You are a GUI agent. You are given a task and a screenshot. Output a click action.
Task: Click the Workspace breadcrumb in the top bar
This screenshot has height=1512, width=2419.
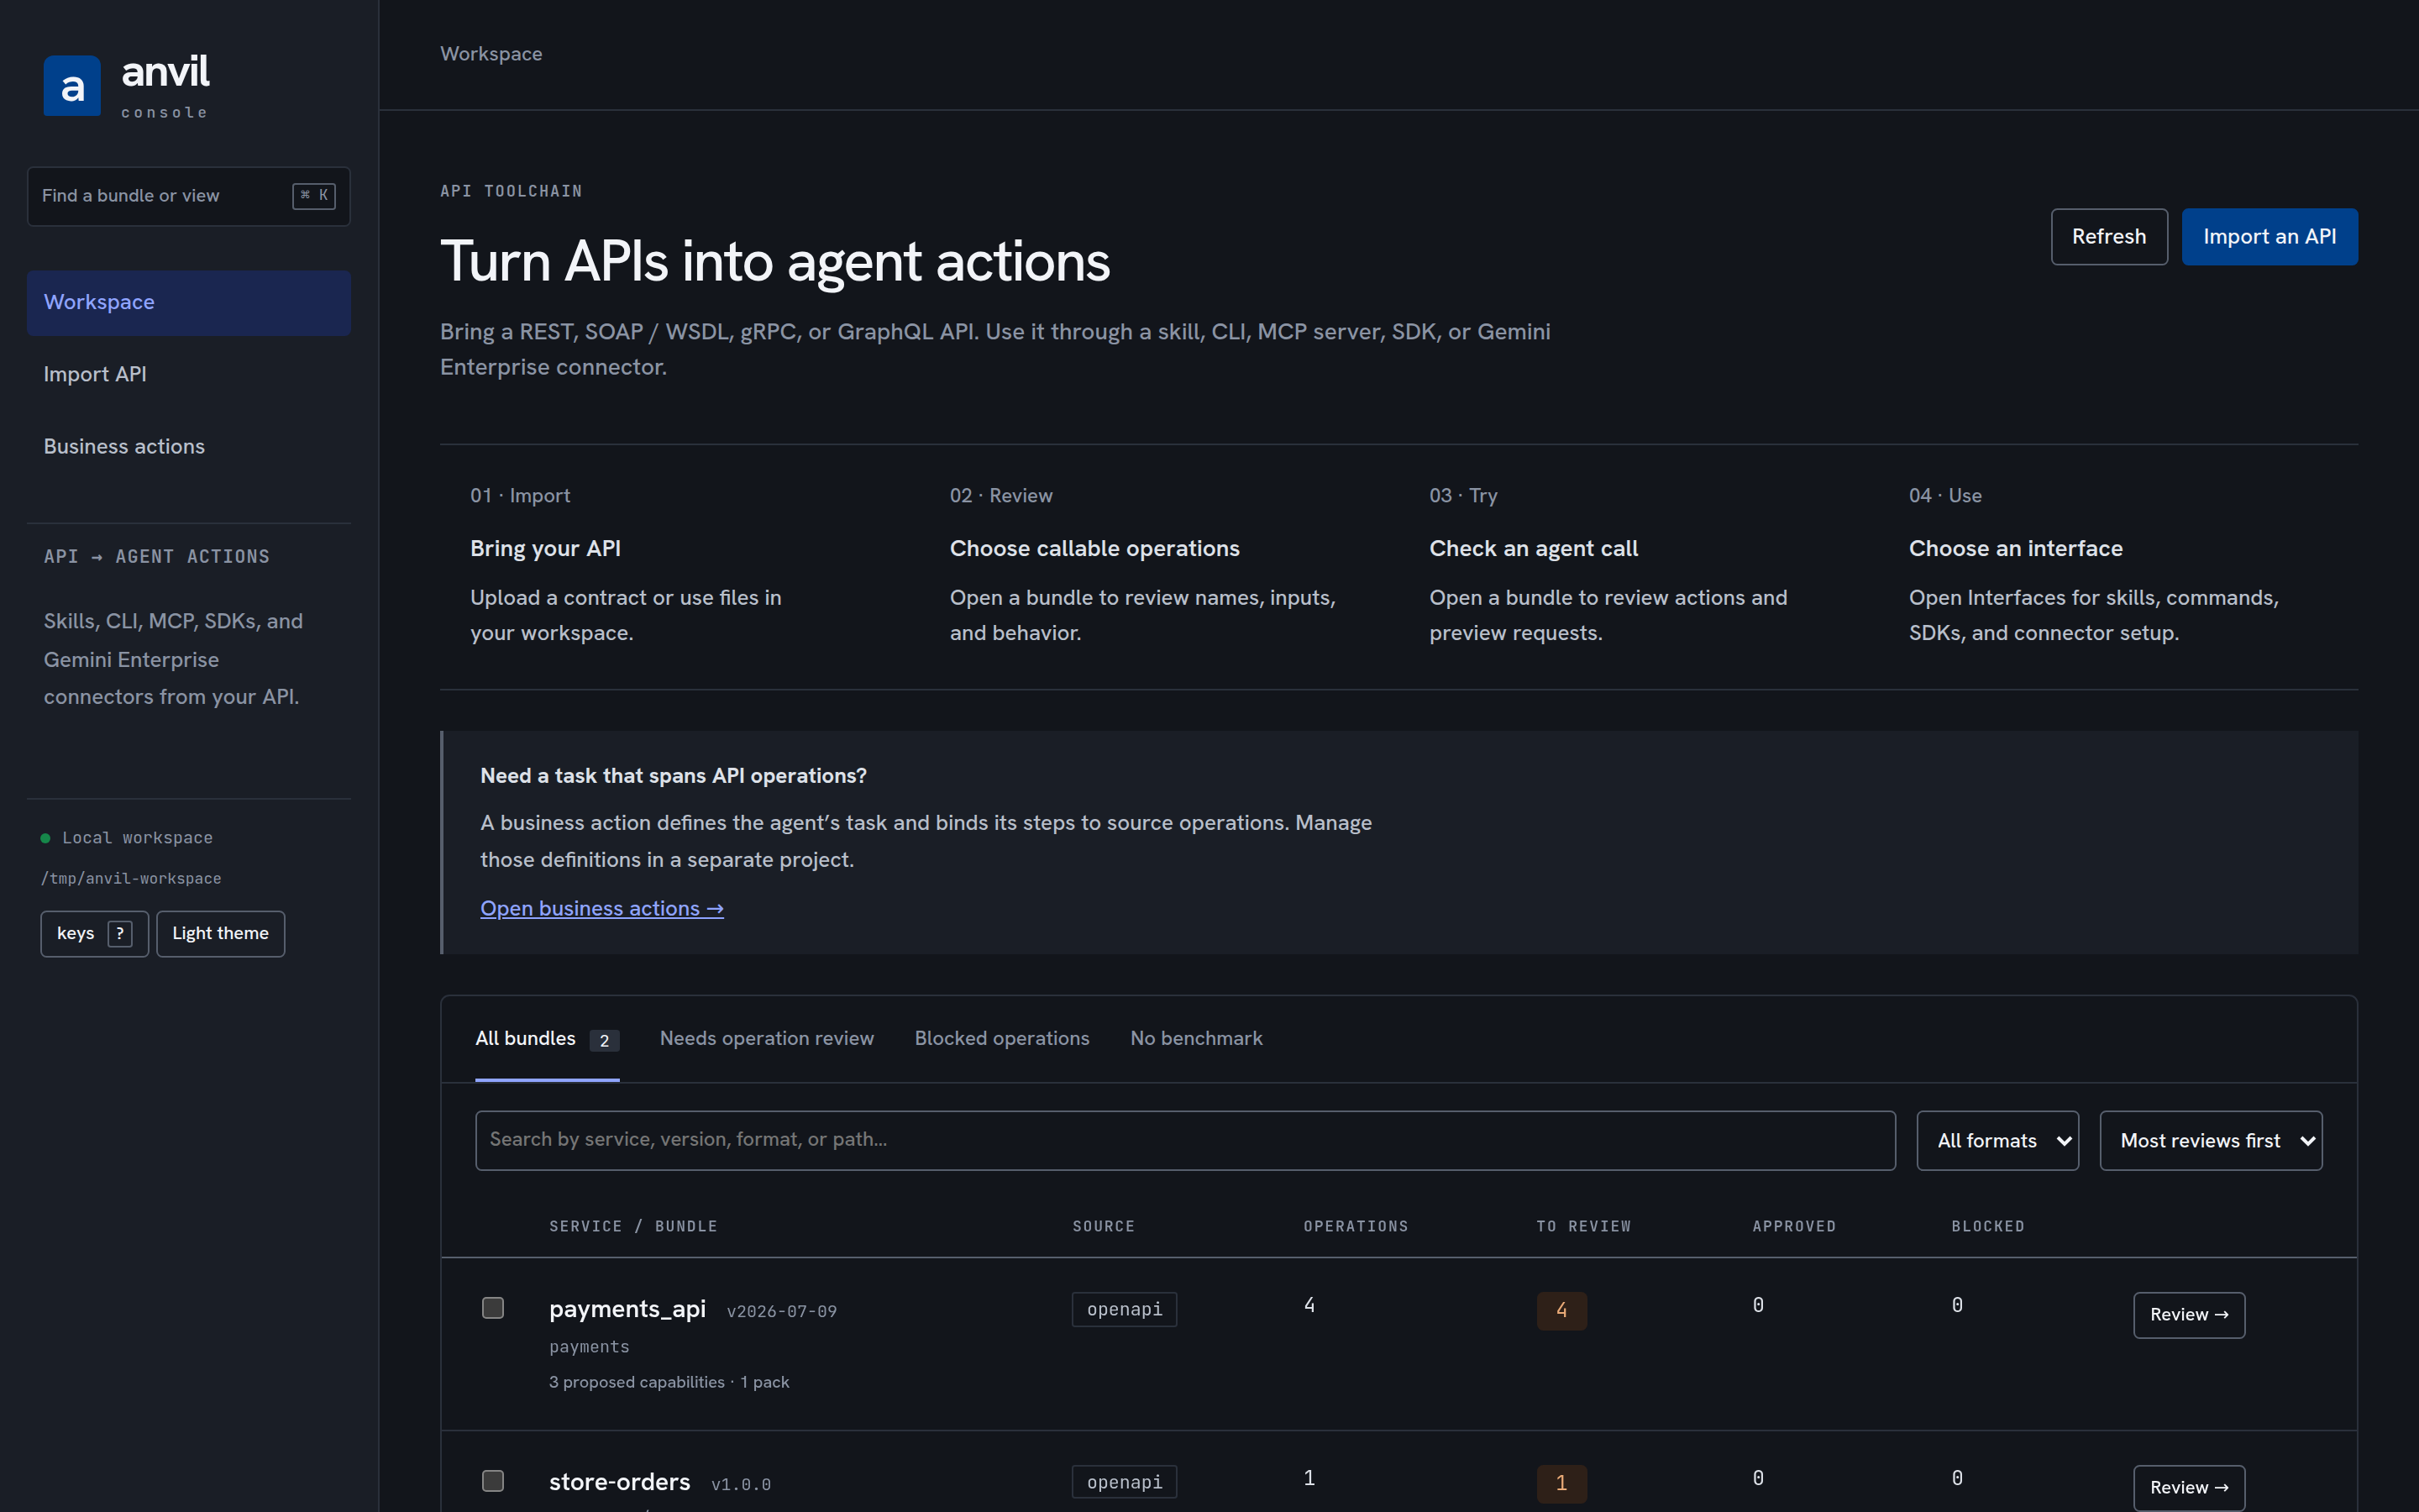491,54
